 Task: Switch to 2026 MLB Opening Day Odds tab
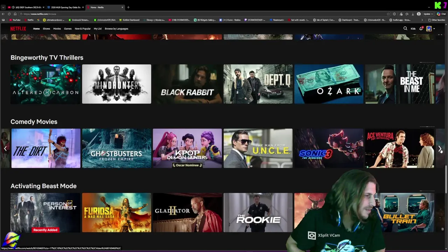point(66,7)
